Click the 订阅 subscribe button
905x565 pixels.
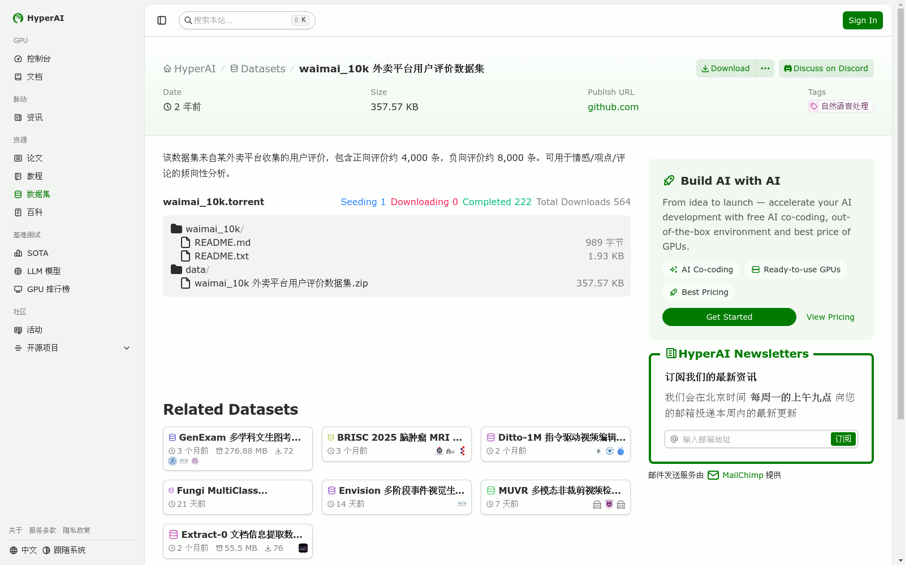tap(843, 439)
